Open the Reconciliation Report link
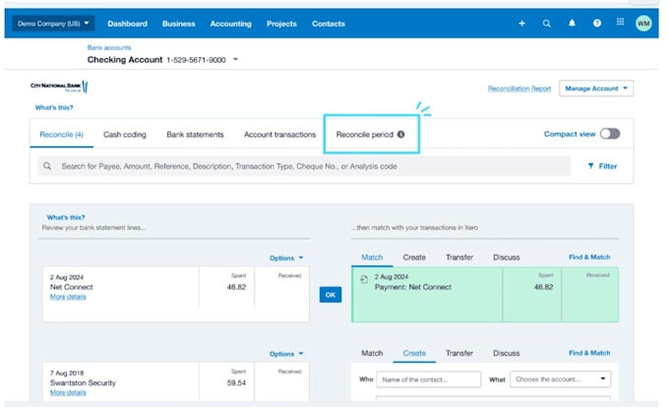Screen dimensions: 669x414 coord(519,89)
